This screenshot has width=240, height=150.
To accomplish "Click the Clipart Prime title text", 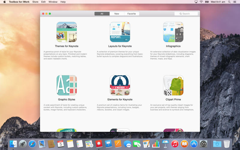I will [x=173, y=99].
